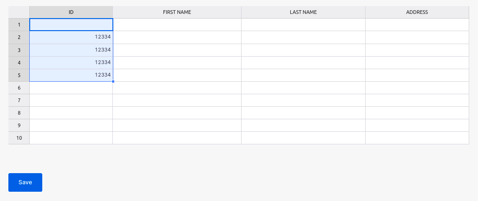478x201 pixels.
Task: Select the LAST NAME column header
Action: pyautogui.click(x=303, y=12)
